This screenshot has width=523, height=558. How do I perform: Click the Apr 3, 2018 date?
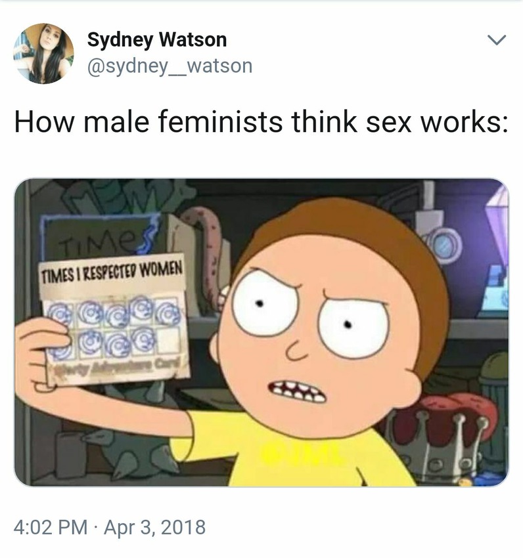155,527
